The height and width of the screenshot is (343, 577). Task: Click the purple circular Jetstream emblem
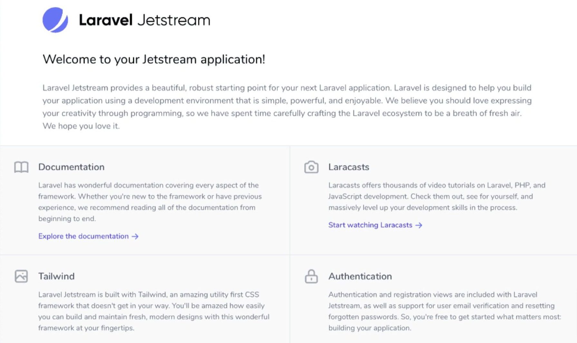tap(55, 20)
